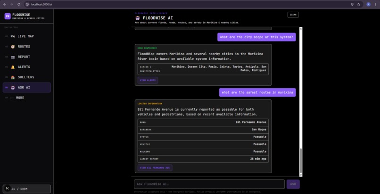Open Routes navigation item
The height and width of the screenshot is (194, 380).
27,47
